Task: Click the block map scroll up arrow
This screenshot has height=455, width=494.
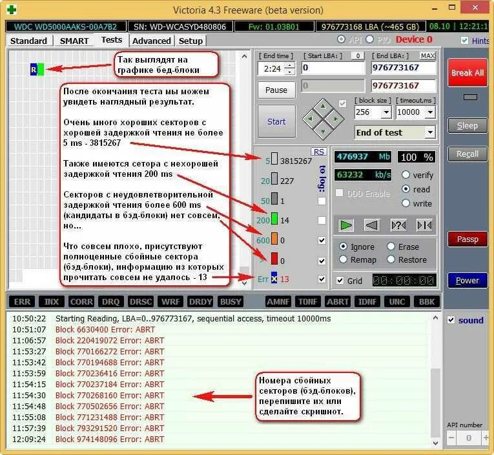Action: coord(244,56)
